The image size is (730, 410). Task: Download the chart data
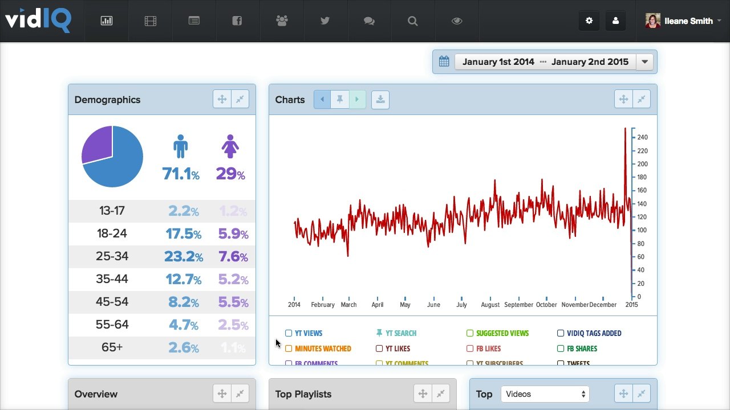380,100
